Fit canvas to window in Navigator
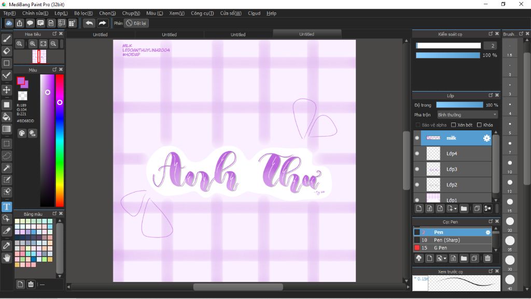531x299 pixels. [44, 43]
